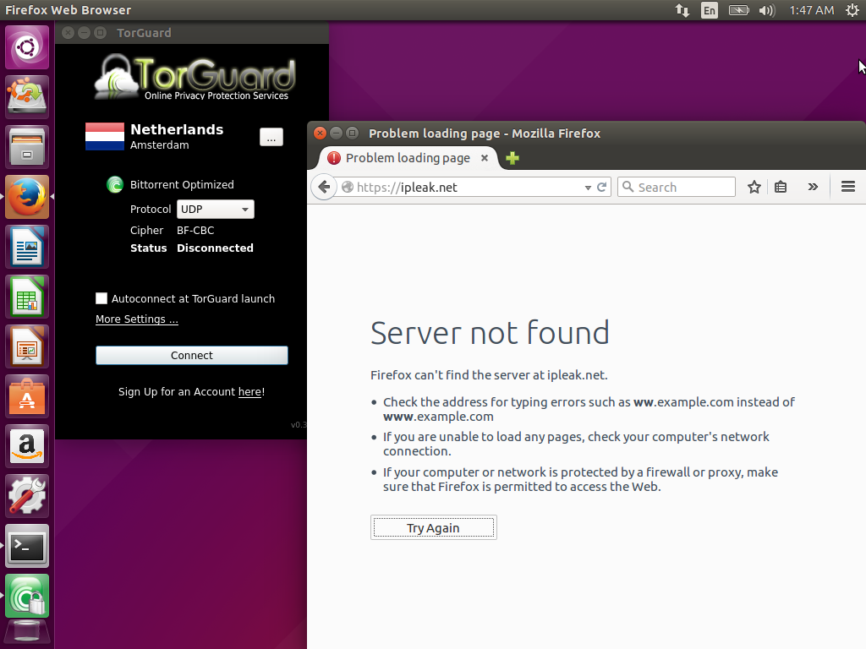Click the 1:47 AM clock
Image resolution: width=866 pixels, height=649 pixels.
coord(811,10)
